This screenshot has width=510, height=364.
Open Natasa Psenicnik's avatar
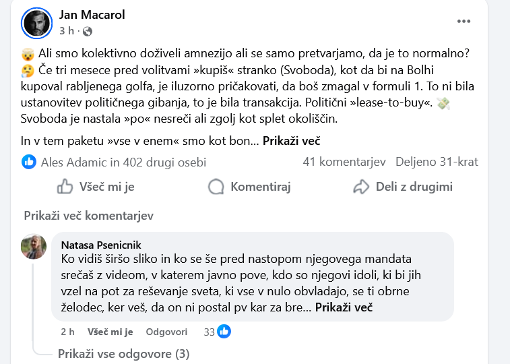click(x=34, y=247)
